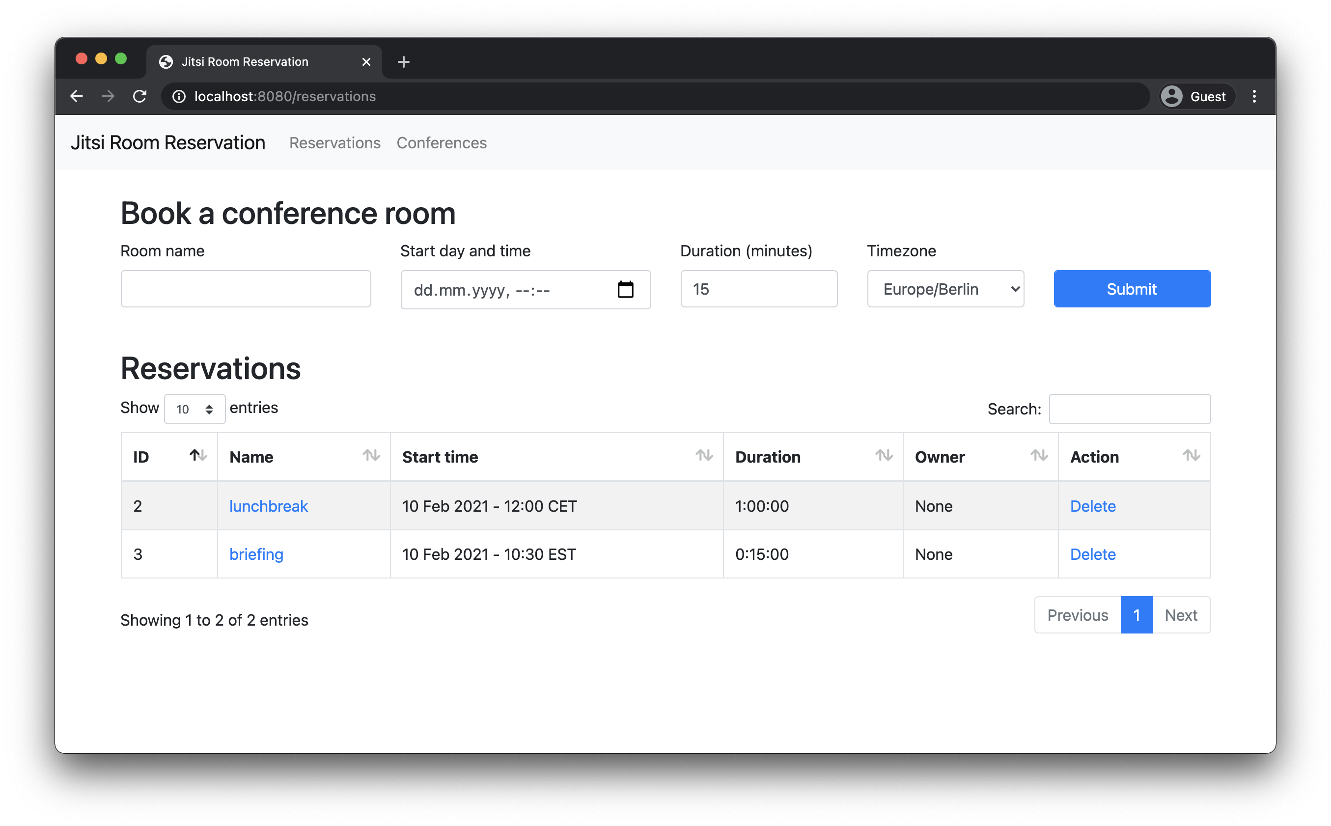Sort by Duration column sort icon
This screenshot has height=826, width=1331.
[x=884, y=455]
